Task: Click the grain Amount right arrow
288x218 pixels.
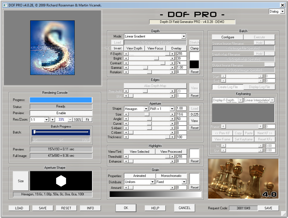Action: coord(172,188)
